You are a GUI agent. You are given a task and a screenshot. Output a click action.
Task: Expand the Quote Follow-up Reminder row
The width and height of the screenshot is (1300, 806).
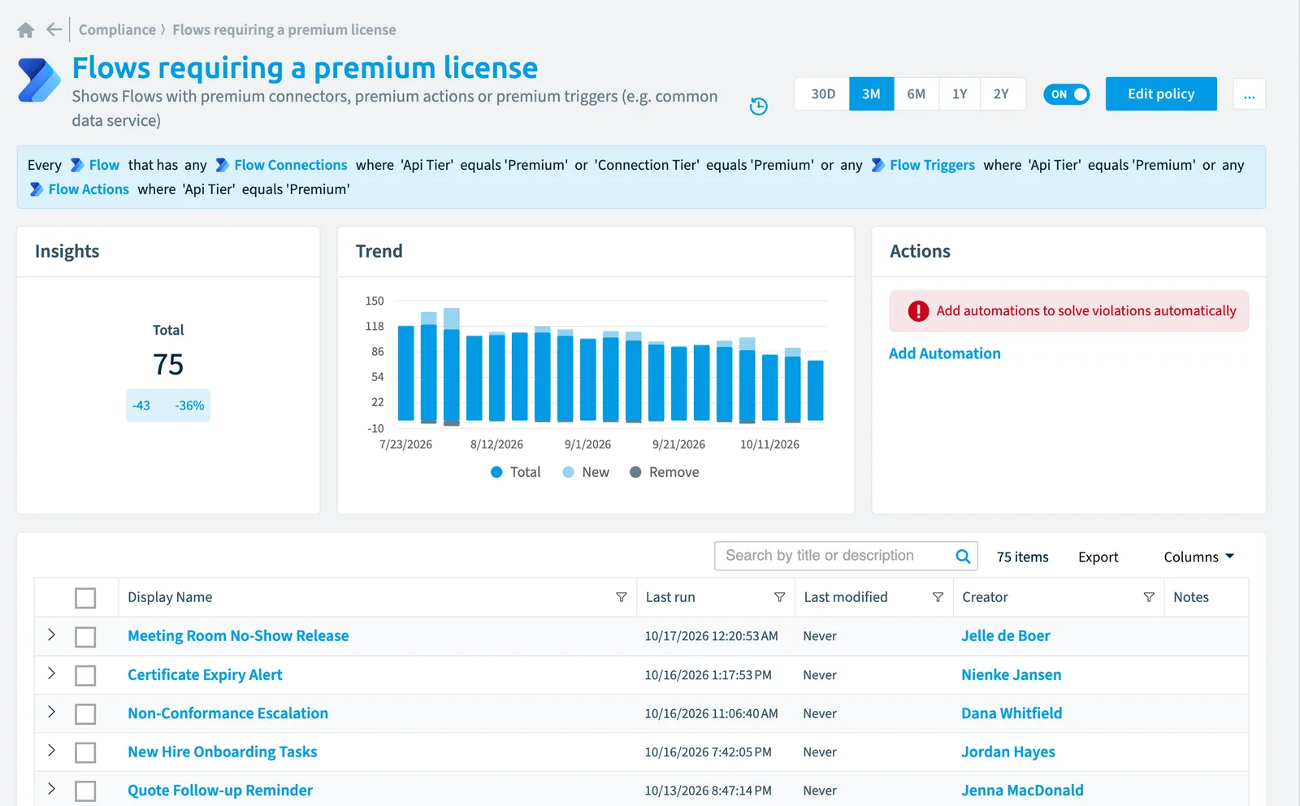(51, 789)
